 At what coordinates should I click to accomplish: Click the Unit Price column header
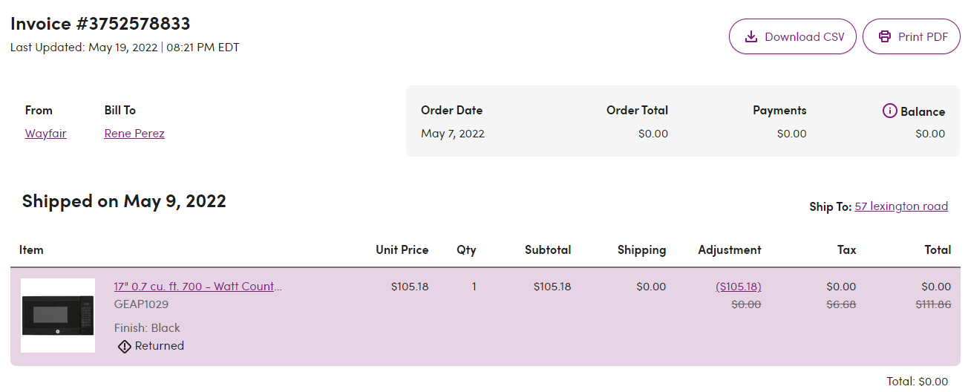click(x=402, y=250)
